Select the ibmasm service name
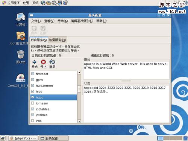 pos(42,103)
